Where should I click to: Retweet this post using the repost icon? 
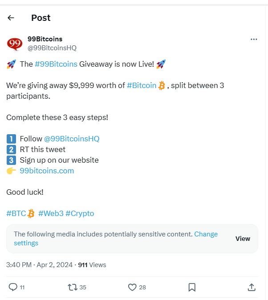(x=72, y=287)
